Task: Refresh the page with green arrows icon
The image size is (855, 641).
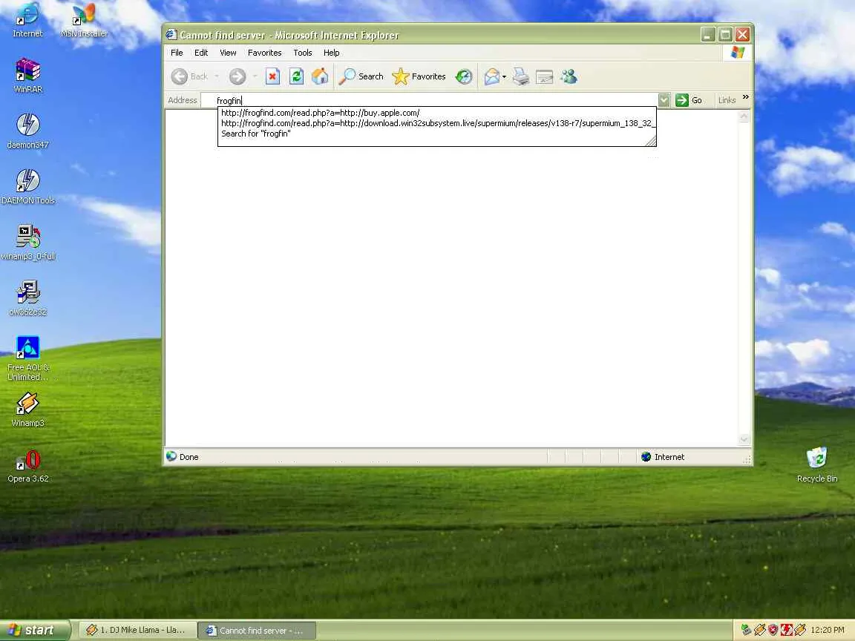Action: click(296, 76)
